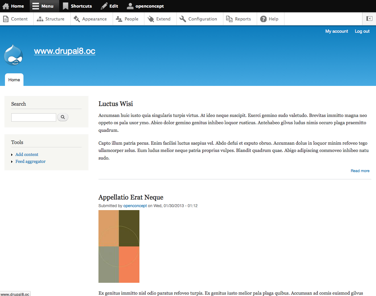Open the People users icon
376x296 pixels.
click(x=119, y=19)
